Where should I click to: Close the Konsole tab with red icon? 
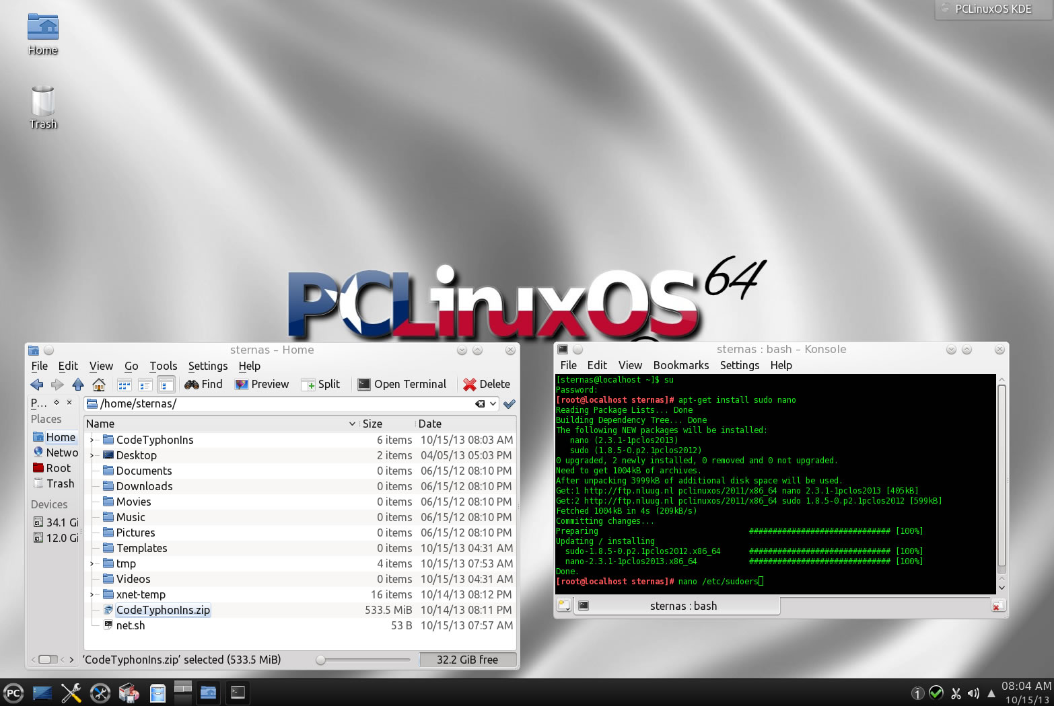998,606
